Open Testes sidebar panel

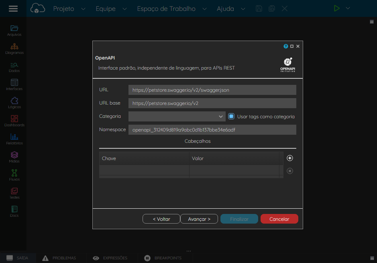click(14, 193)
